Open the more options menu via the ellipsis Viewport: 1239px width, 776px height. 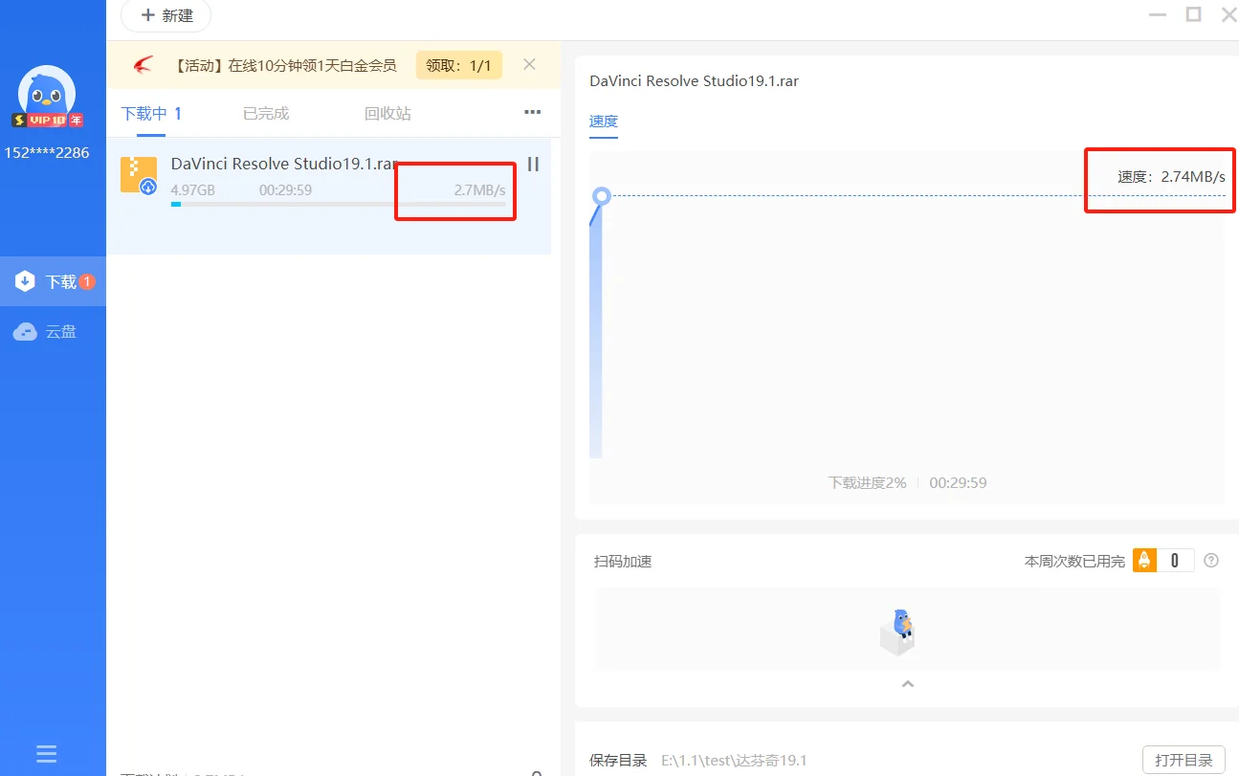532,112
